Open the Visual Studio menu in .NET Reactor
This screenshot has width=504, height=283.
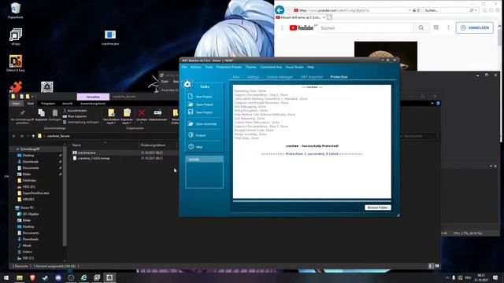pos(295,67)
